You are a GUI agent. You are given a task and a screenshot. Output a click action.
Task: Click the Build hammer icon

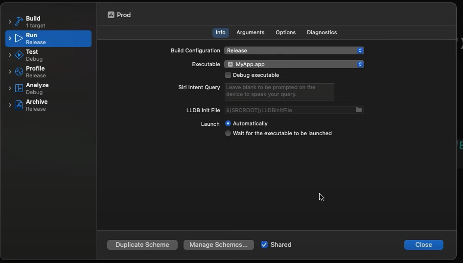point(19,22)
